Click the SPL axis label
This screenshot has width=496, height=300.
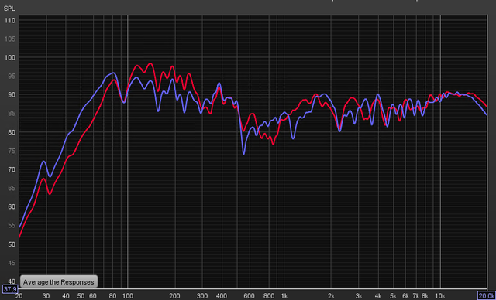(x=9, y=9)
